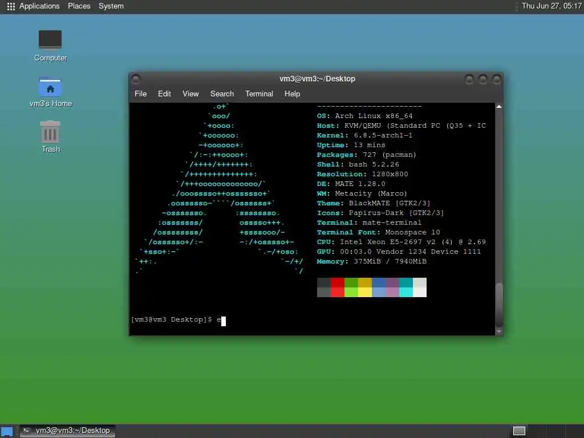Viewport: 584px width, 438px height.
Task: Open the terminal Edit menu
Action: (164, 94)
